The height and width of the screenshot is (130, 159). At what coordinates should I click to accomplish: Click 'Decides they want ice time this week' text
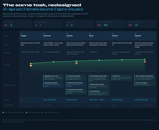coord(30,44)
